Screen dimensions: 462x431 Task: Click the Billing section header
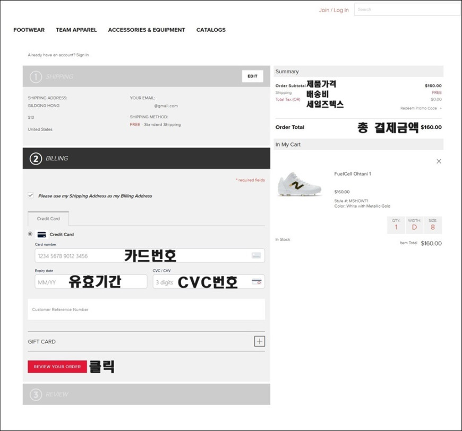(146, 158)
